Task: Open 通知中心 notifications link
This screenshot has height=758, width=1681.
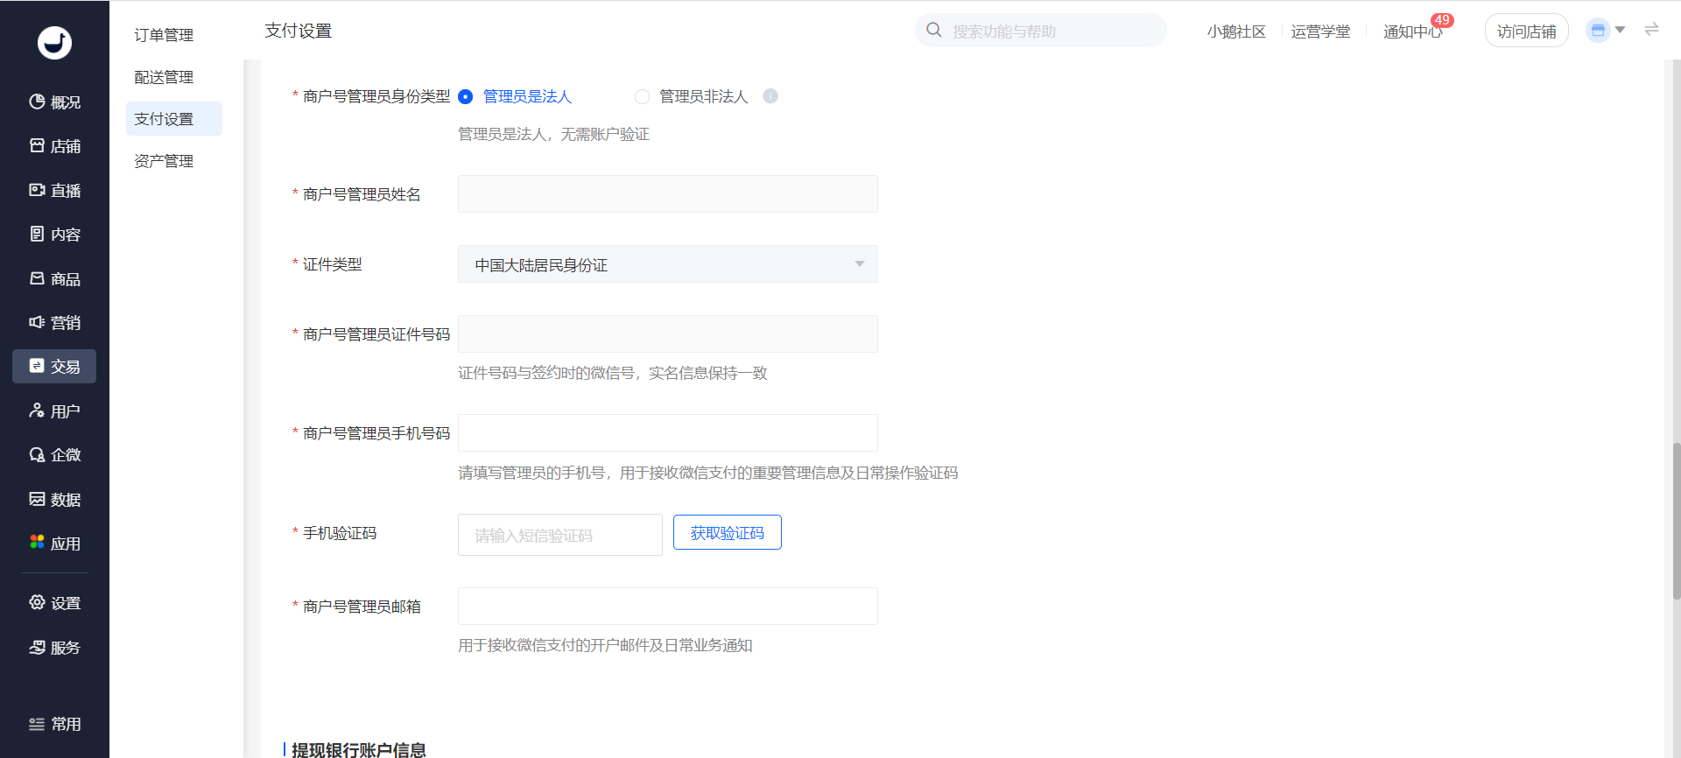Action: pos(1412,32)
